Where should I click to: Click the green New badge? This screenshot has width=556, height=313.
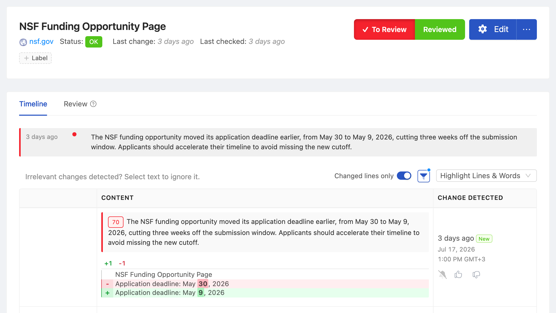click(484, 239)
